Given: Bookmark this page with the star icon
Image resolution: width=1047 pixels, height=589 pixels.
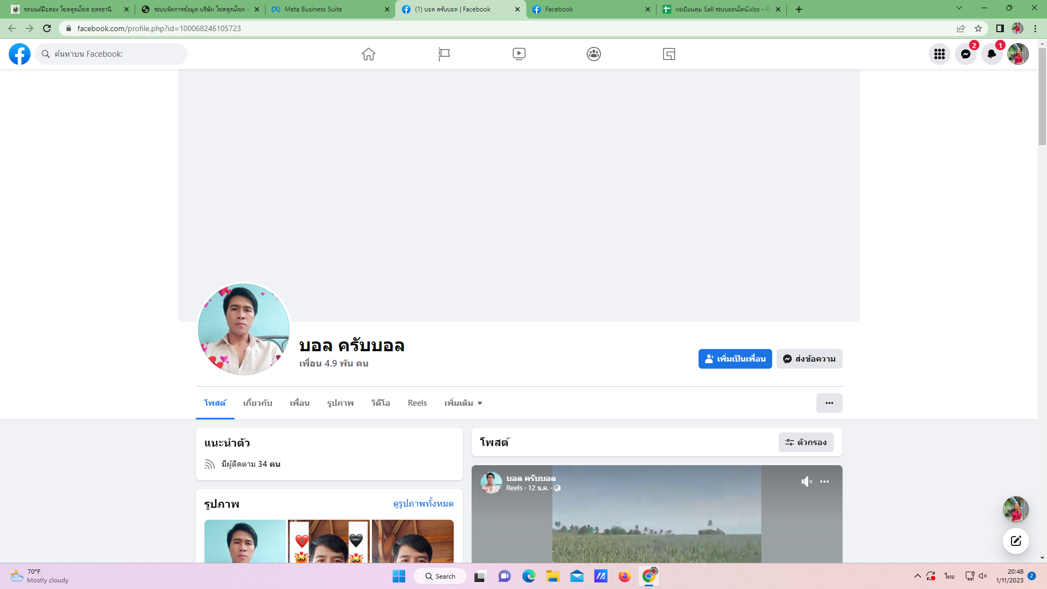Looking at the screenshot, I should pyautogui.click(x=978, y=28).
